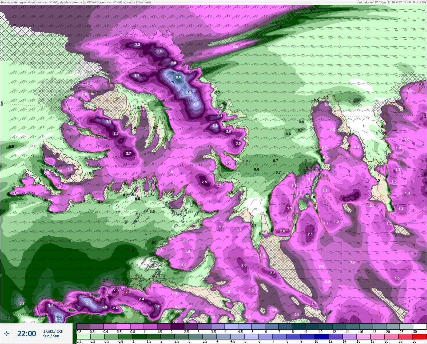
Task: Click the '17.okt./ Oct' date text
Action: pos(53,331)
